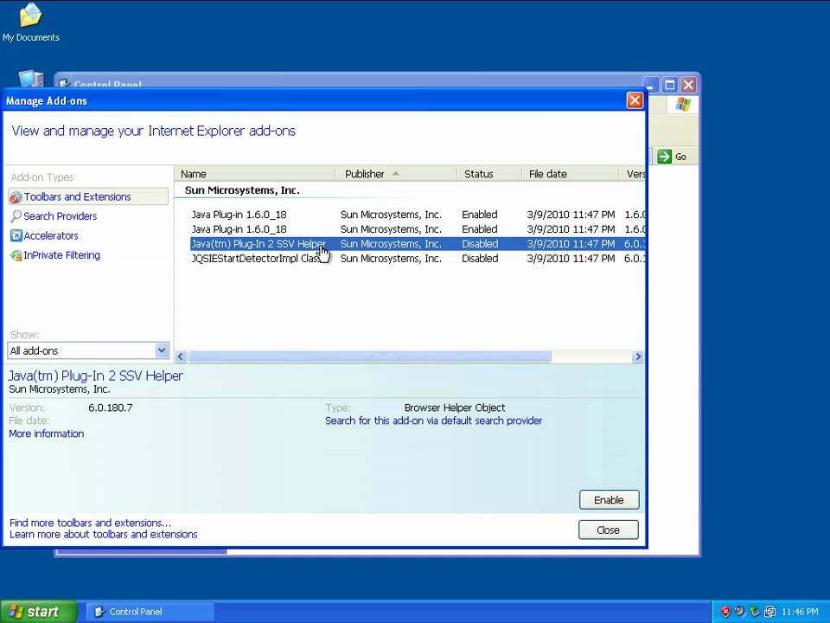The width and height of the screenshot is (830, 623).
Task: Click Browser Helper Object type value
Action: [455, 408]
